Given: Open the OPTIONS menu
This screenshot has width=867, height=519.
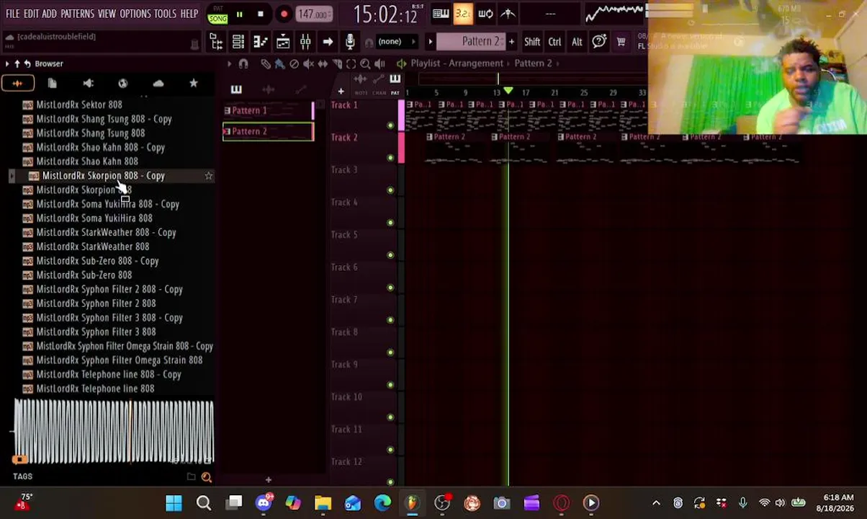Looking at the screenshot, I should pyautogui.click(x=135, y=14).
